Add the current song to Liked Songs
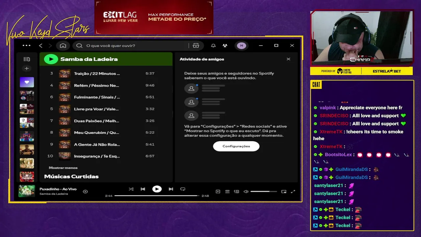421x237 pixels. point(85,192)
